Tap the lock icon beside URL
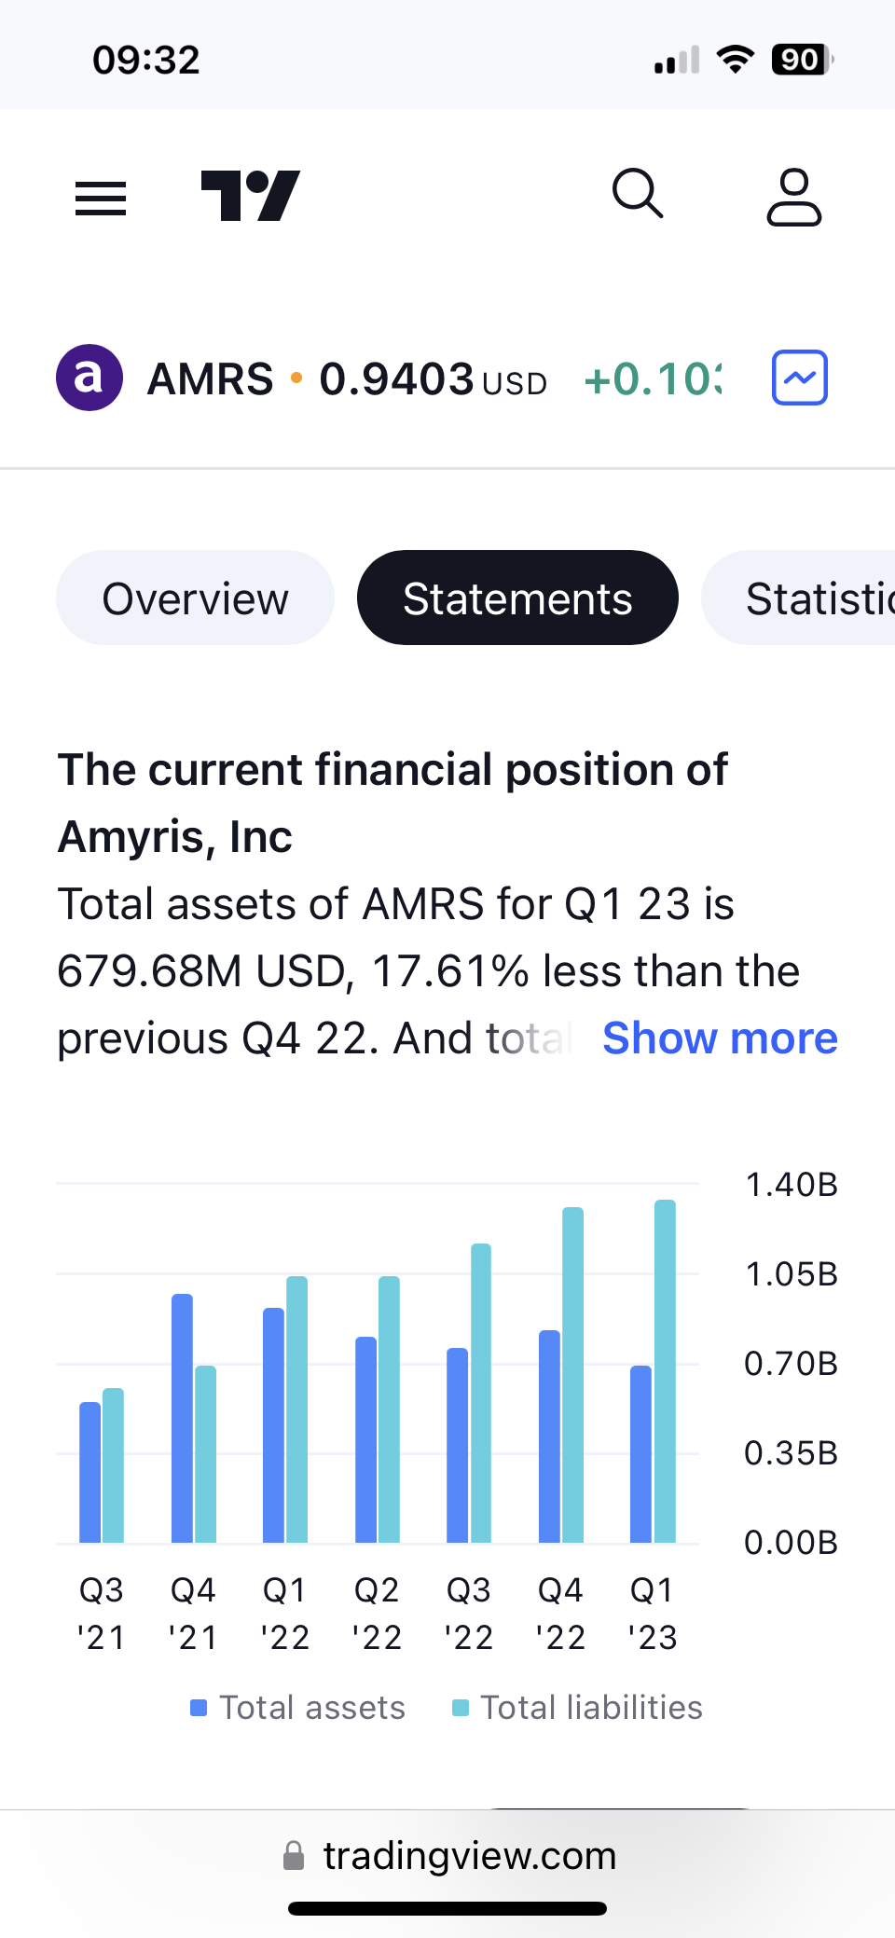 pos(294,1856)
